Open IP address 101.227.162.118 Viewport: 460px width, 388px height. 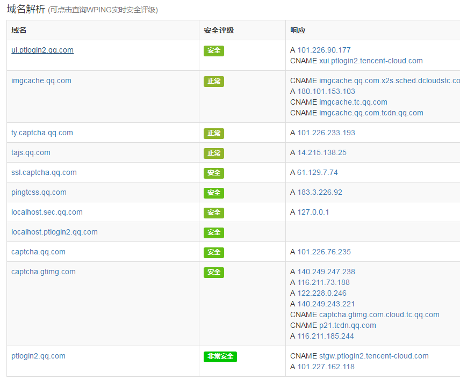pos(326,367)
